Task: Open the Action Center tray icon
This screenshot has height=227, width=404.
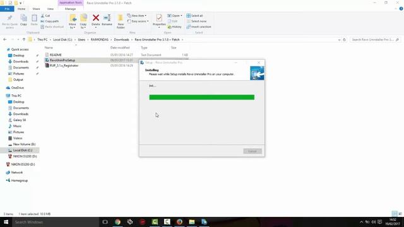Action: [380, 222]
